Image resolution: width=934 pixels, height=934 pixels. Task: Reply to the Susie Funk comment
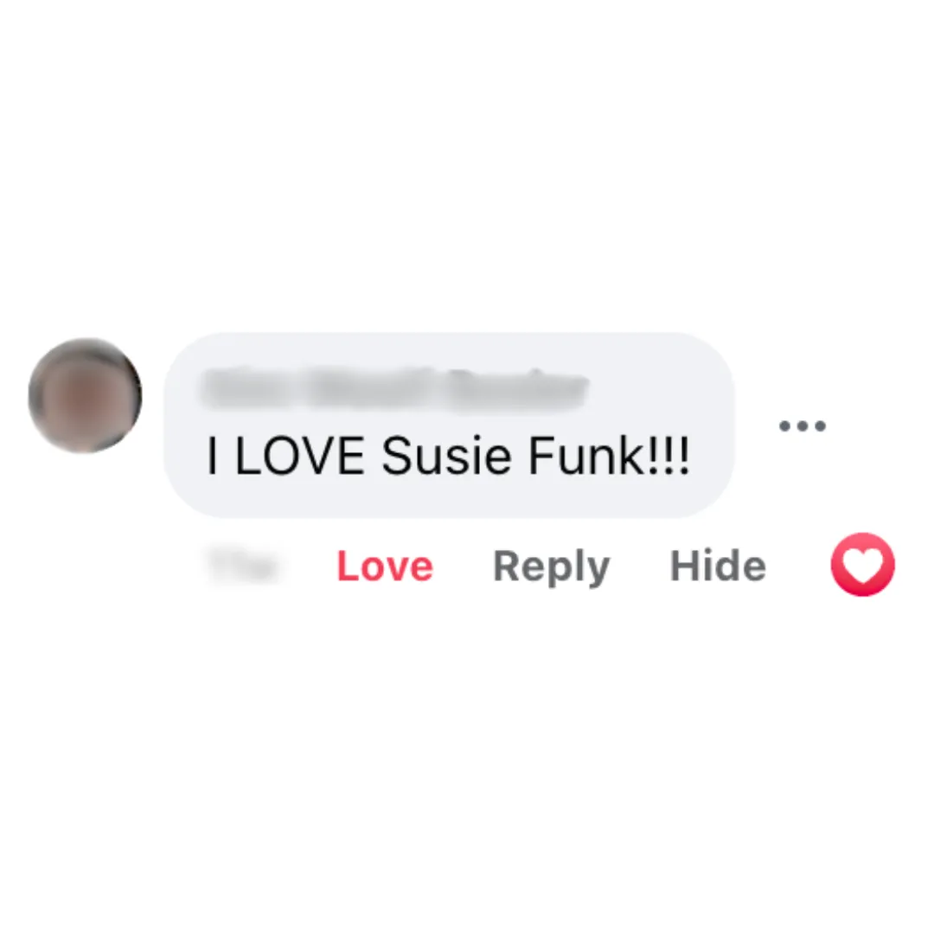pos(551,567)
